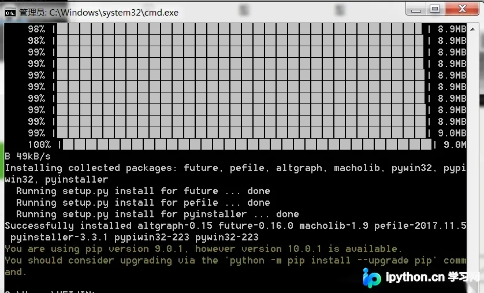Minimize the cmd.exe window
The height and width of the screenshot is (293, 484).
pos(416,9)
